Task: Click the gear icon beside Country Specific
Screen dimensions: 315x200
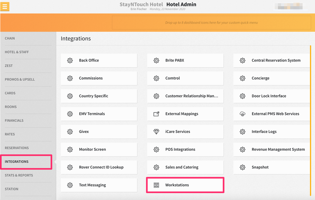Action: click(70, 96)
